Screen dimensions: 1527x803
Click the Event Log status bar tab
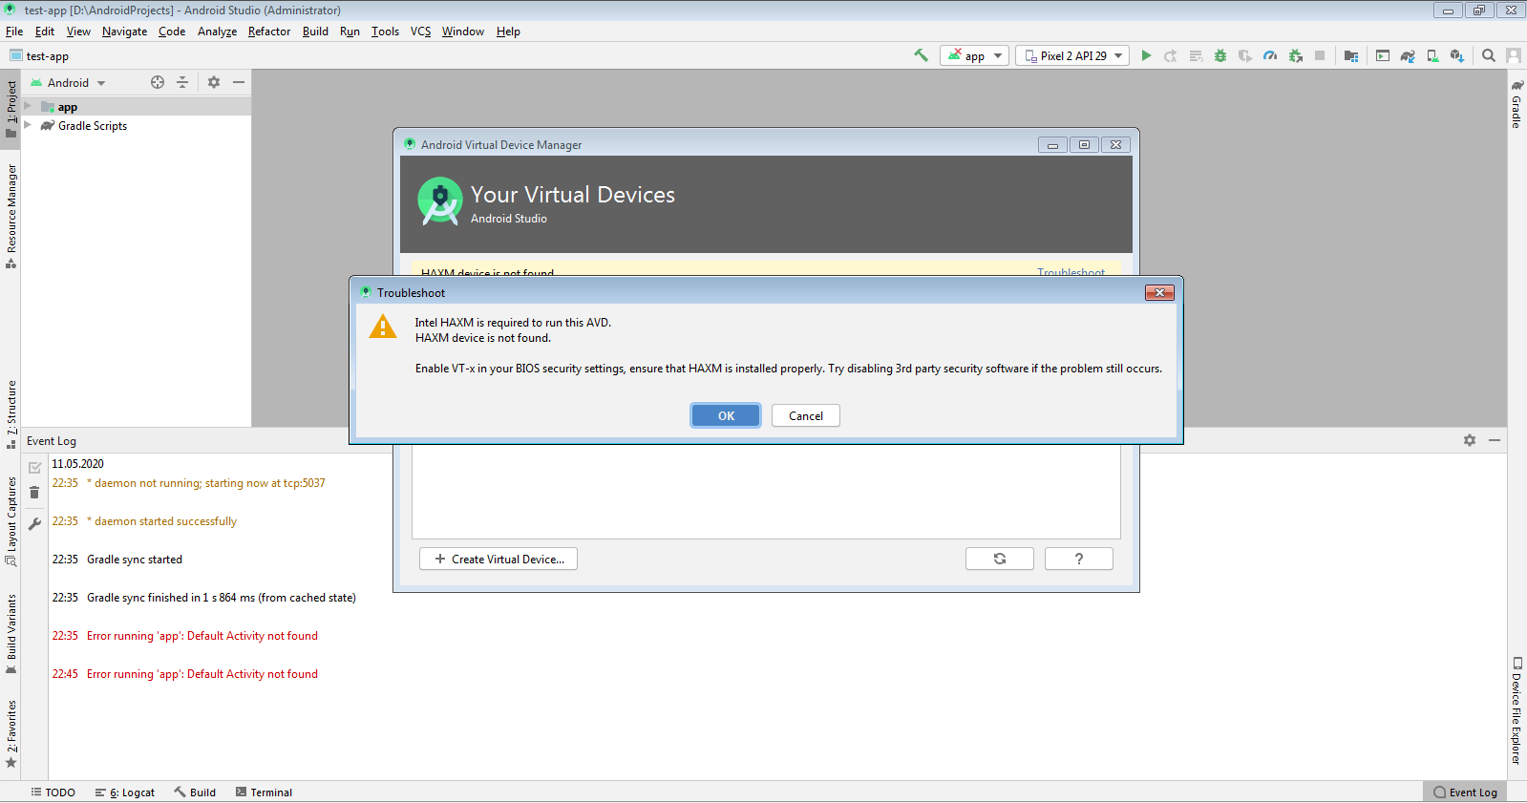tap(1465, 792)
